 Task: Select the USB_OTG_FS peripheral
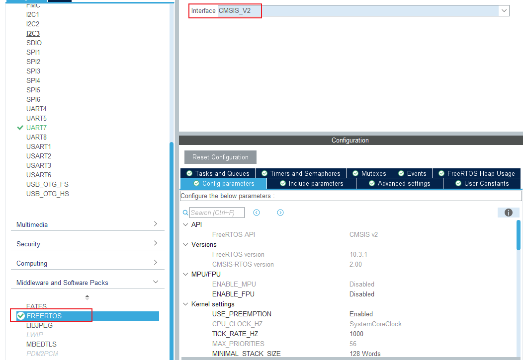(x=47, y=184)
